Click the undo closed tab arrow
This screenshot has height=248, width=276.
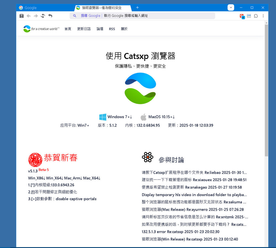click(x=50, y=16)
